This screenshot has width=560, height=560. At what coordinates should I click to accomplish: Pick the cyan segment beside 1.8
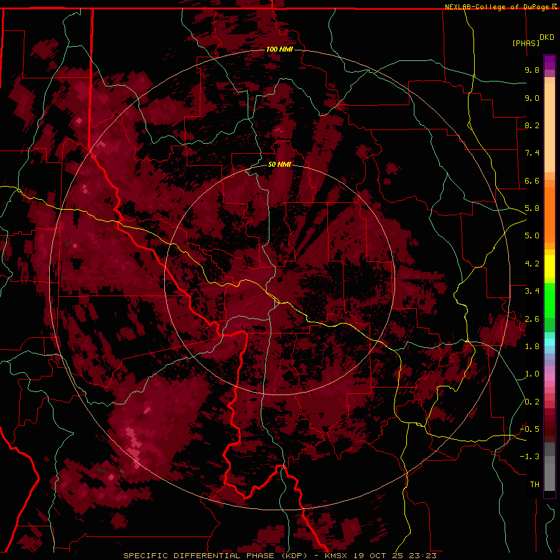549,342
